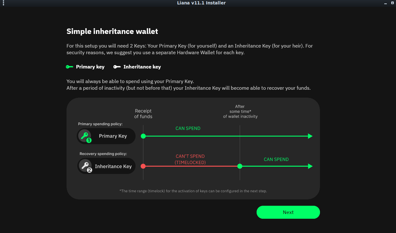Click red start dot on Inheritance Key timeline

[x=143, y=166]
